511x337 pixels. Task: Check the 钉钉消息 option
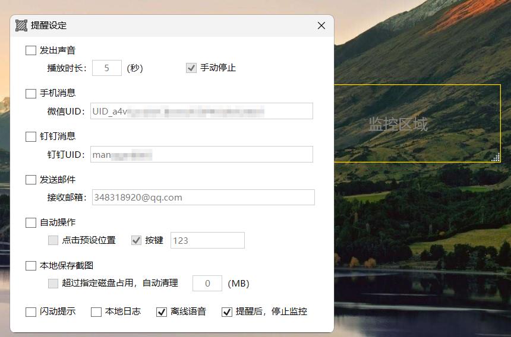[31, 136]
